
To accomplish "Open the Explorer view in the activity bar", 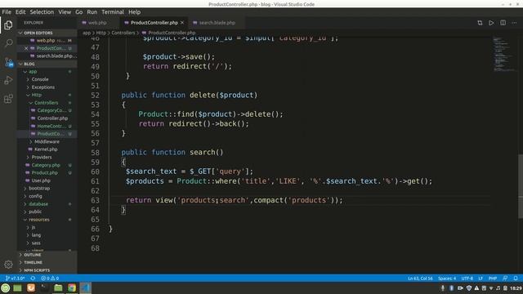I will click(8, 25).
